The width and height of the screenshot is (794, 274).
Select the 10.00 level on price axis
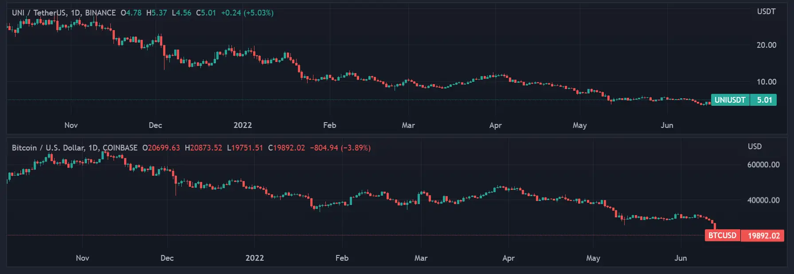[x=766, y=82]
